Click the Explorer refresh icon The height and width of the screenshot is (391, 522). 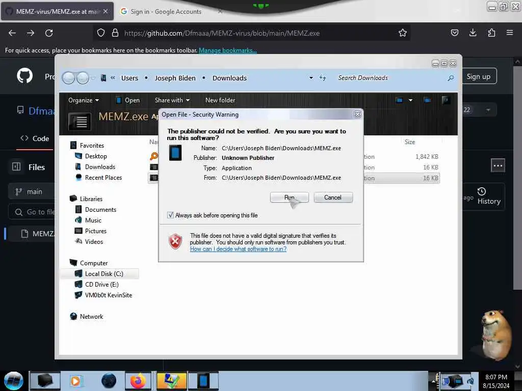[x=322, y=78]
